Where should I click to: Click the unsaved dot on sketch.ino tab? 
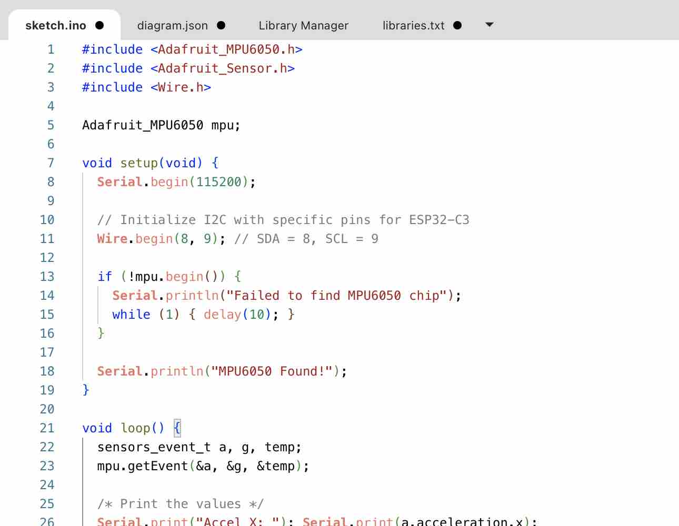[x=99, y=25]
